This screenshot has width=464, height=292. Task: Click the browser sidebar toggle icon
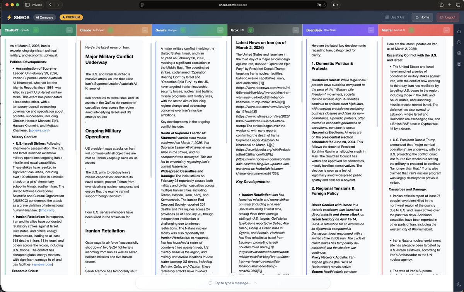click(27, 5)
